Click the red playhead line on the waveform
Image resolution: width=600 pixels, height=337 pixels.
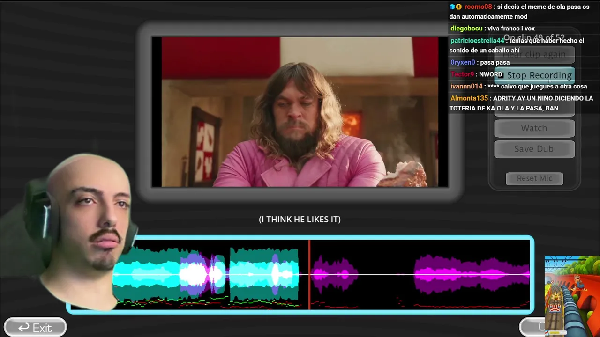309,274
